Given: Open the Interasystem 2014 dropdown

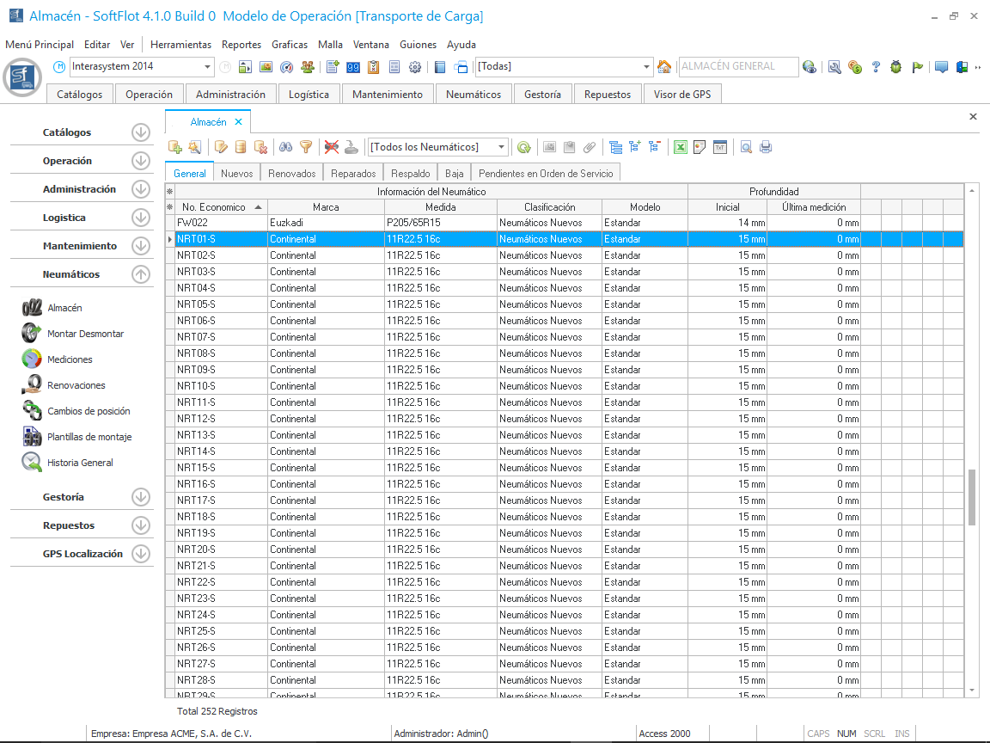Looking at the screenshot, I should (x=208, y=67).
